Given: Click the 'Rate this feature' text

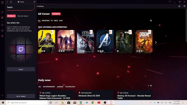Looking at the screenshot, I should click(x=23, y=16).
